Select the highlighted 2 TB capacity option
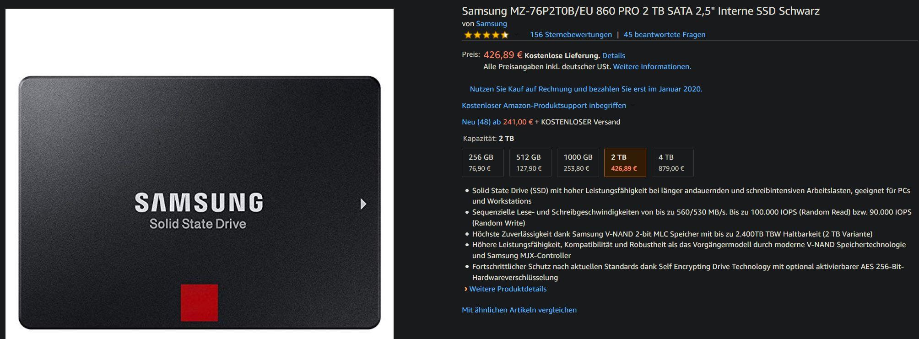This screenshot has height=339, width=919. 625,163
